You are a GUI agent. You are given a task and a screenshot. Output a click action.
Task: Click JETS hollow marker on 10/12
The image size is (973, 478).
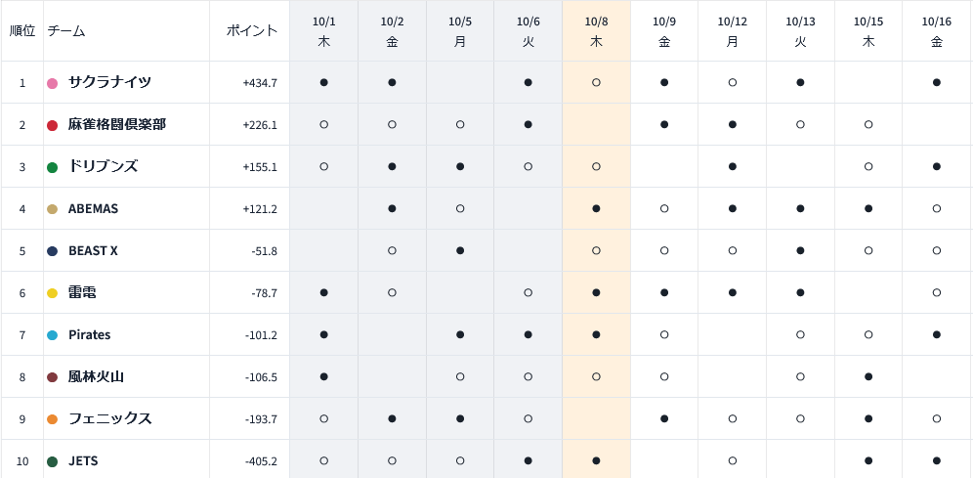coord(733,460)
